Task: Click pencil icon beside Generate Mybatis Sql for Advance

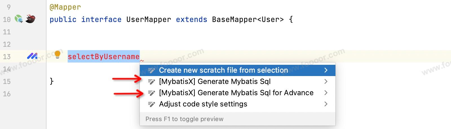Action: (152, 93)
